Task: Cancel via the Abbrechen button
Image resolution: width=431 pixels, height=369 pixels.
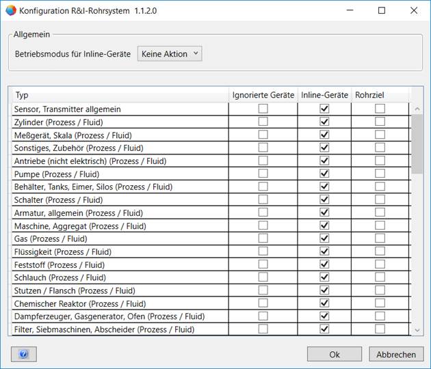Action: pyautogui.click(x=396, y=354)
